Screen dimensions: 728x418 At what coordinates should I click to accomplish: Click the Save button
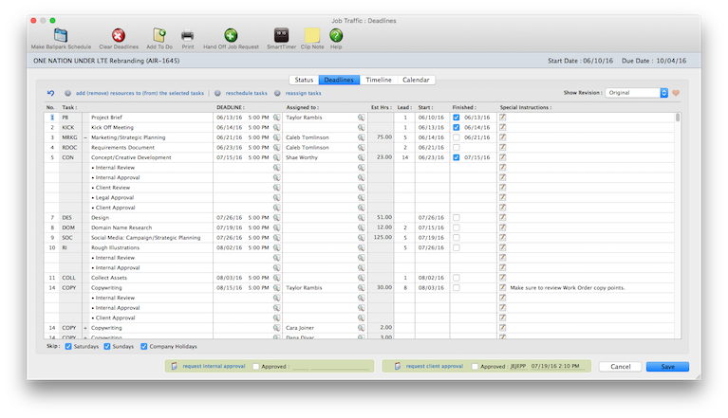[667, 366]
